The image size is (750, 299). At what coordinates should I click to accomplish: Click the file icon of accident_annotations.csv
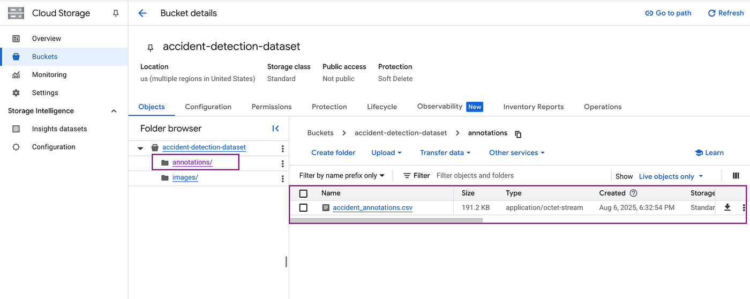click(x=326, y=207)
